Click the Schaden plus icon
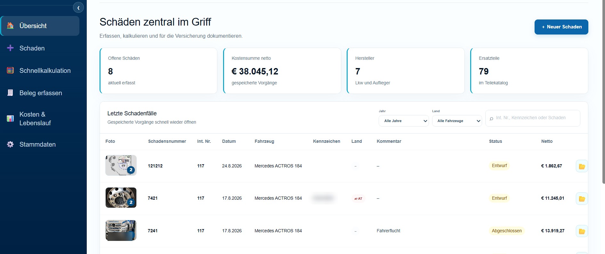605x254 pixels. click(x=10, y=48)
